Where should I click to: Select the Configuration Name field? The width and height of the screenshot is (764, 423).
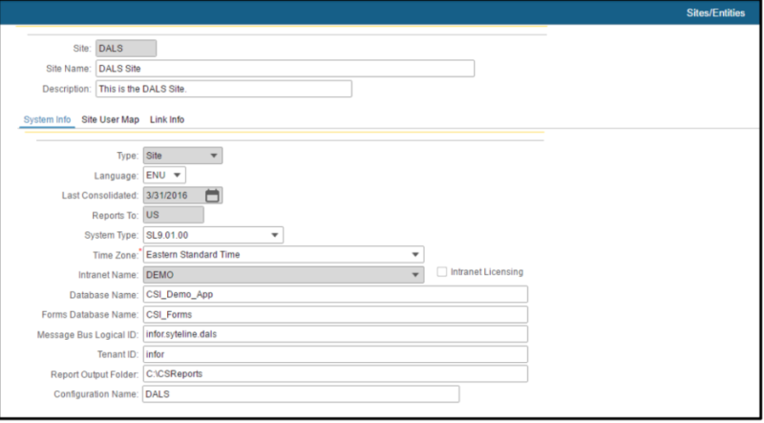click(301, 393)
